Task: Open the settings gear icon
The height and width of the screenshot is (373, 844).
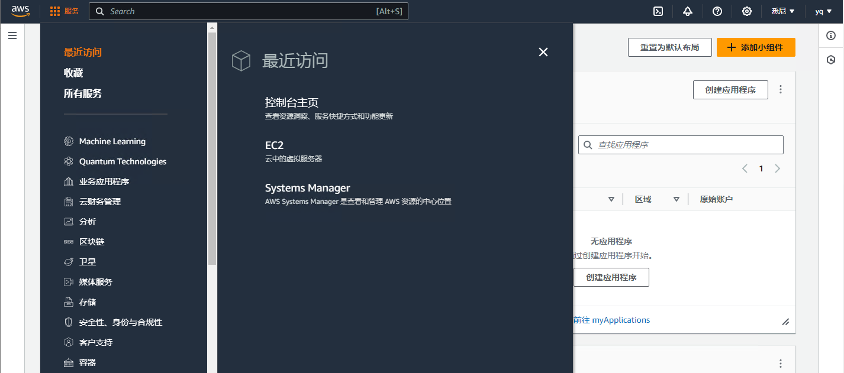Action: 747,11
